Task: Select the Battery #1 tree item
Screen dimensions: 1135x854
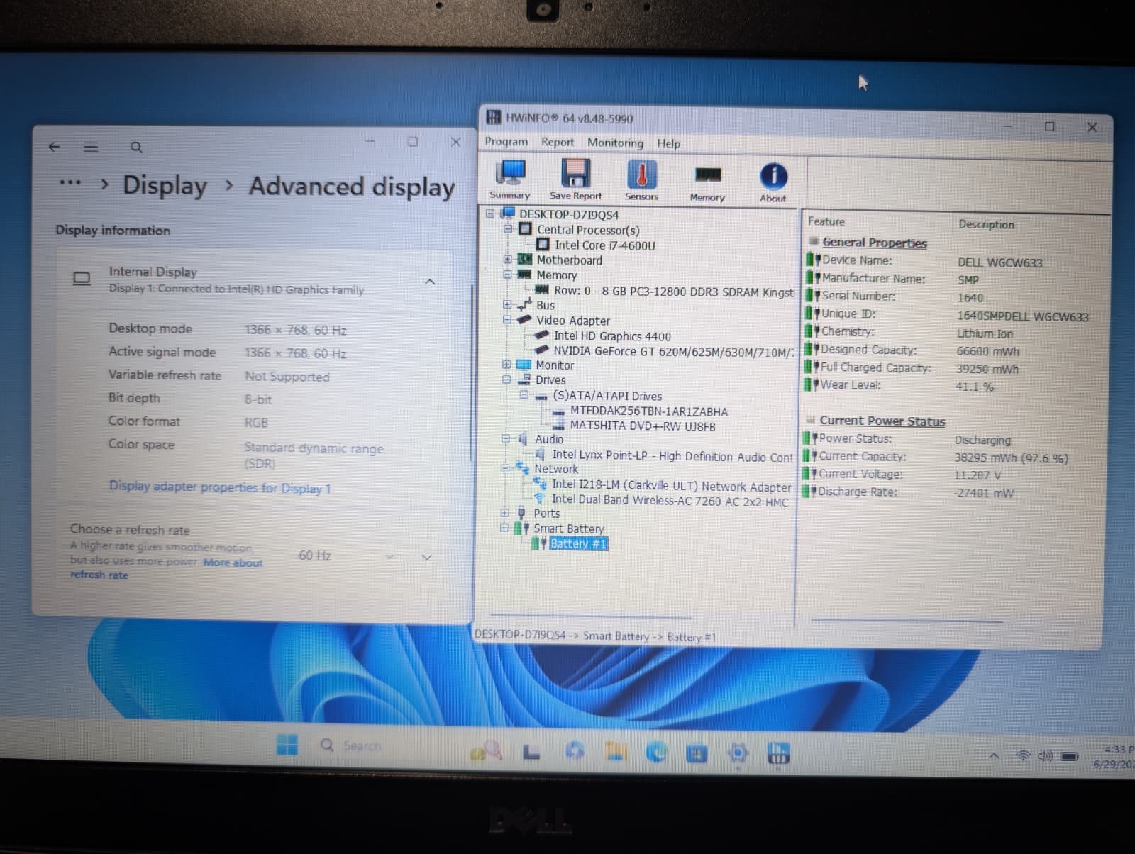Action: click(578, 544)
